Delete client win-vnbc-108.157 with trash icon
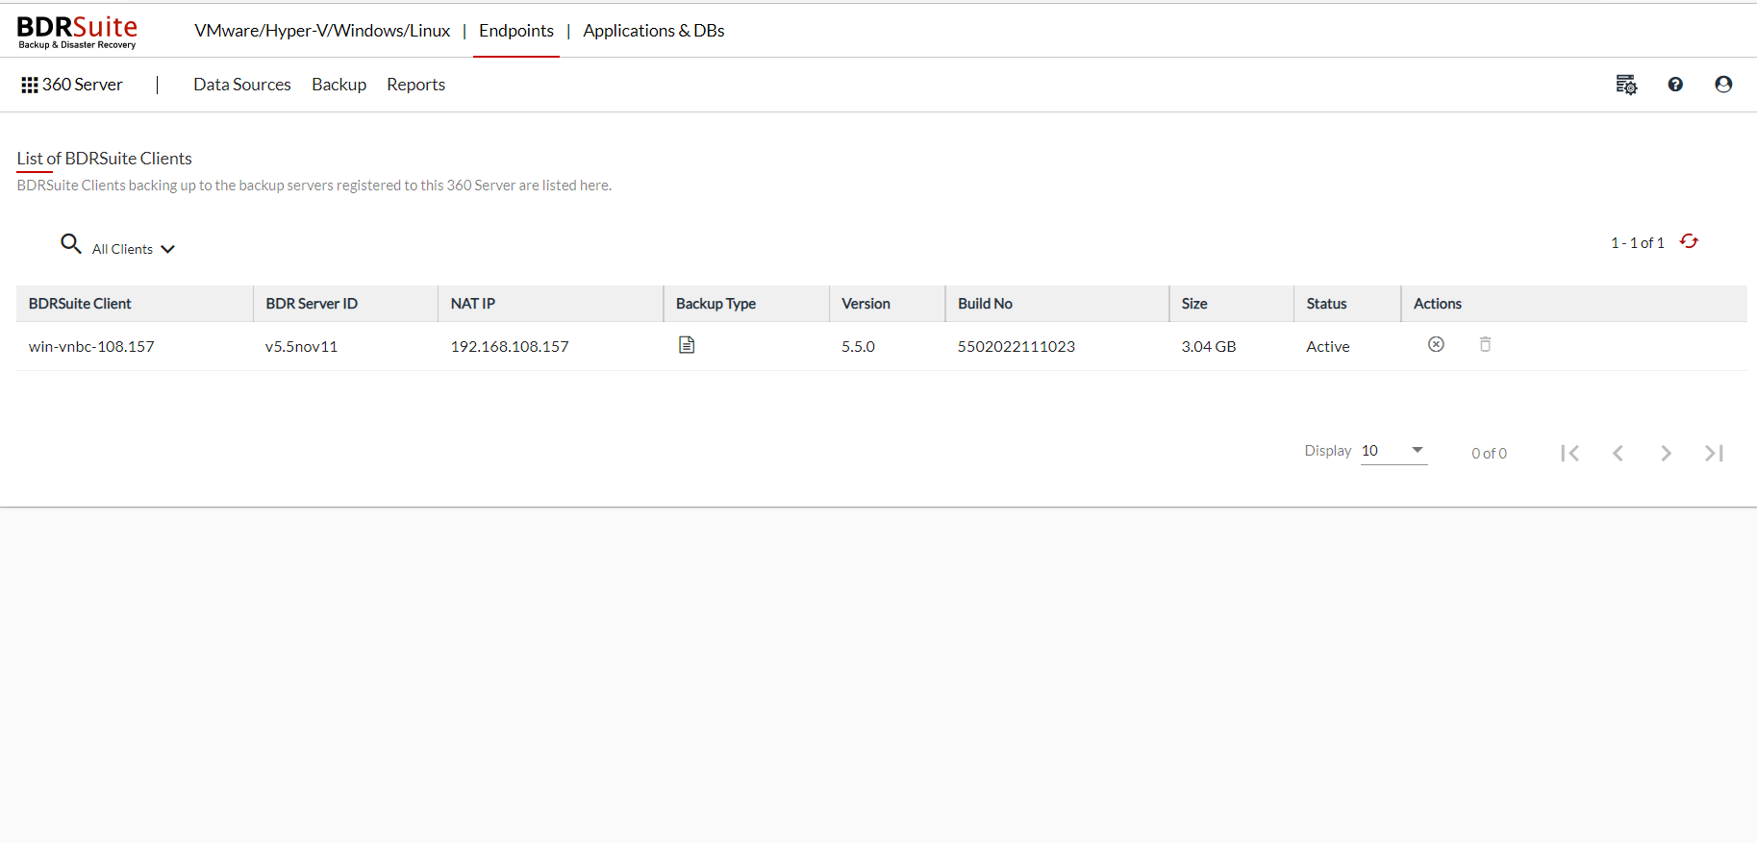This screenshot has height=843, width=1757. 1485,344
